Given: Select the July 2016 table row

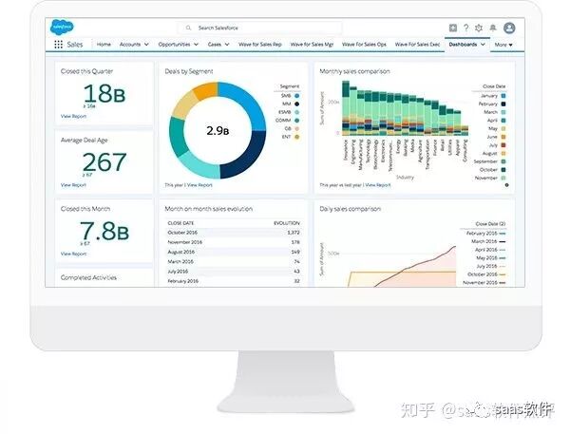Looking at the screenshot, I should tap(234, 272).
